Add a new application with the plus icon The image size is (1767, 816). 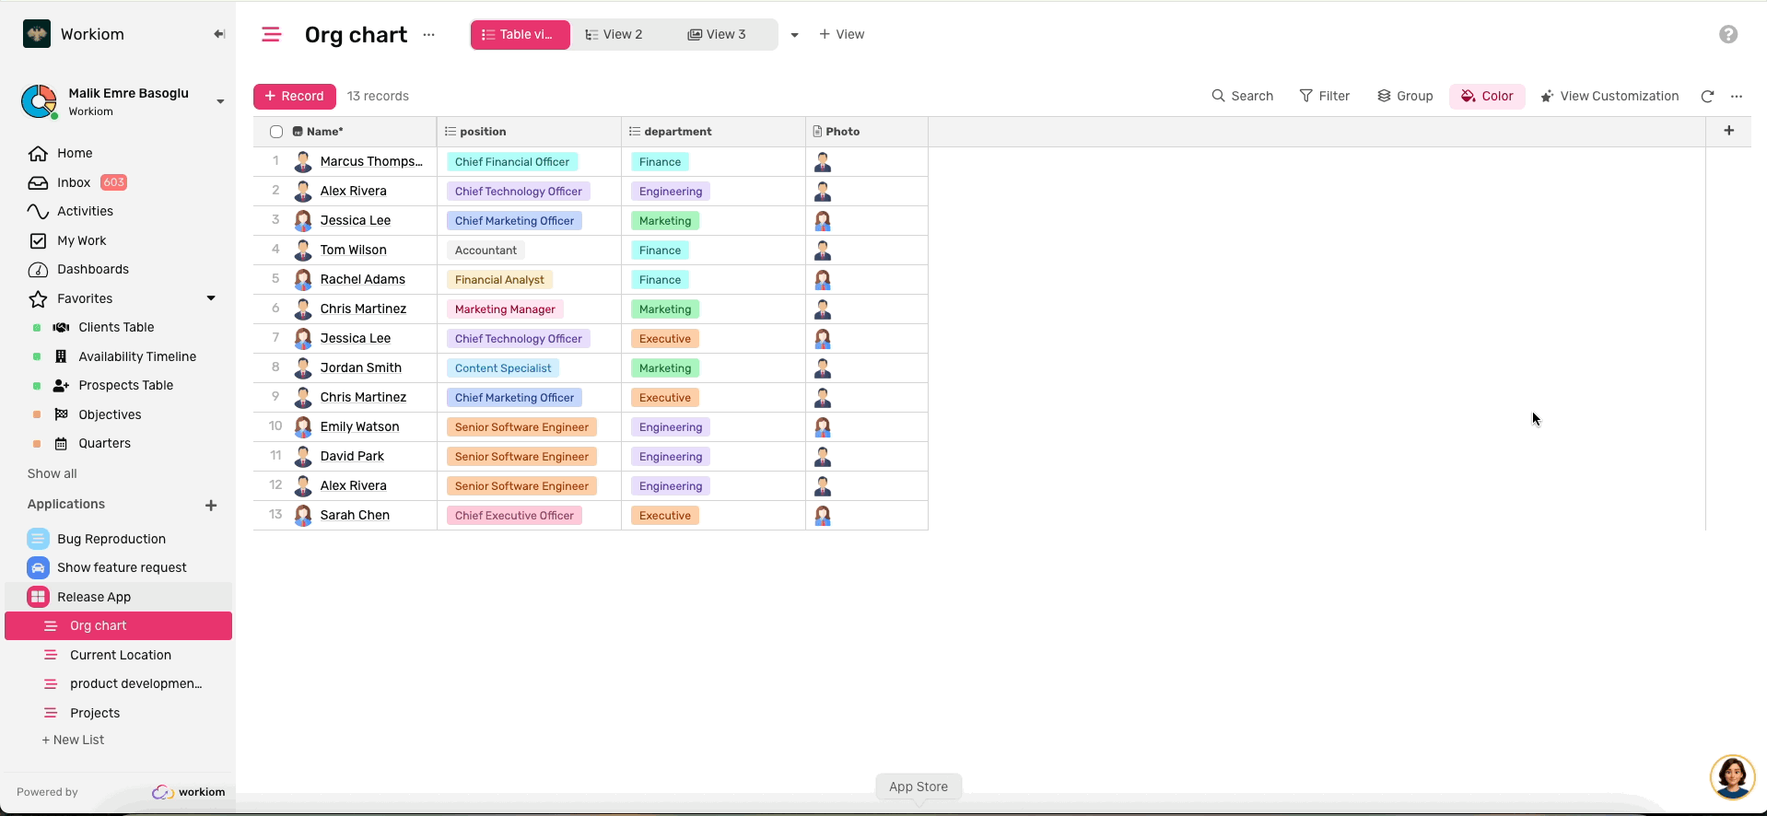tap(211, 505)
